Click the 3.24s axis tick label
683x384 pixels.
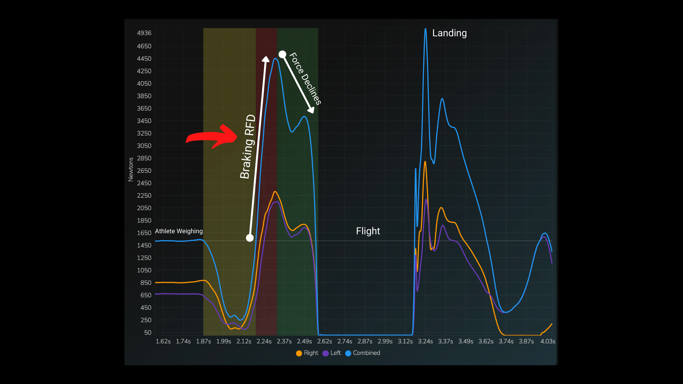click(425, 341)
